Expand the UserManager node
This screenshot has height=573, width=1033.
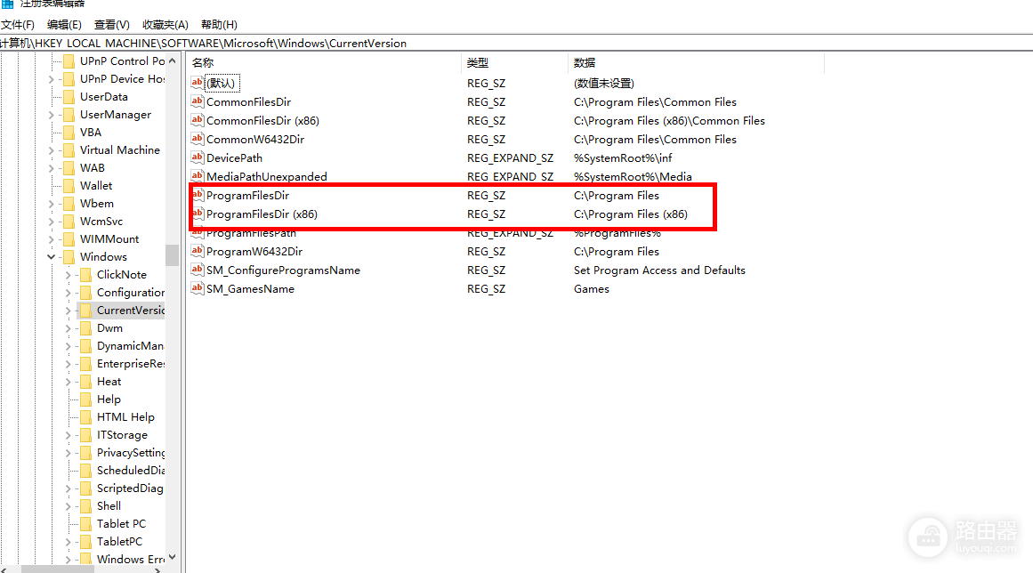point(52,115)
